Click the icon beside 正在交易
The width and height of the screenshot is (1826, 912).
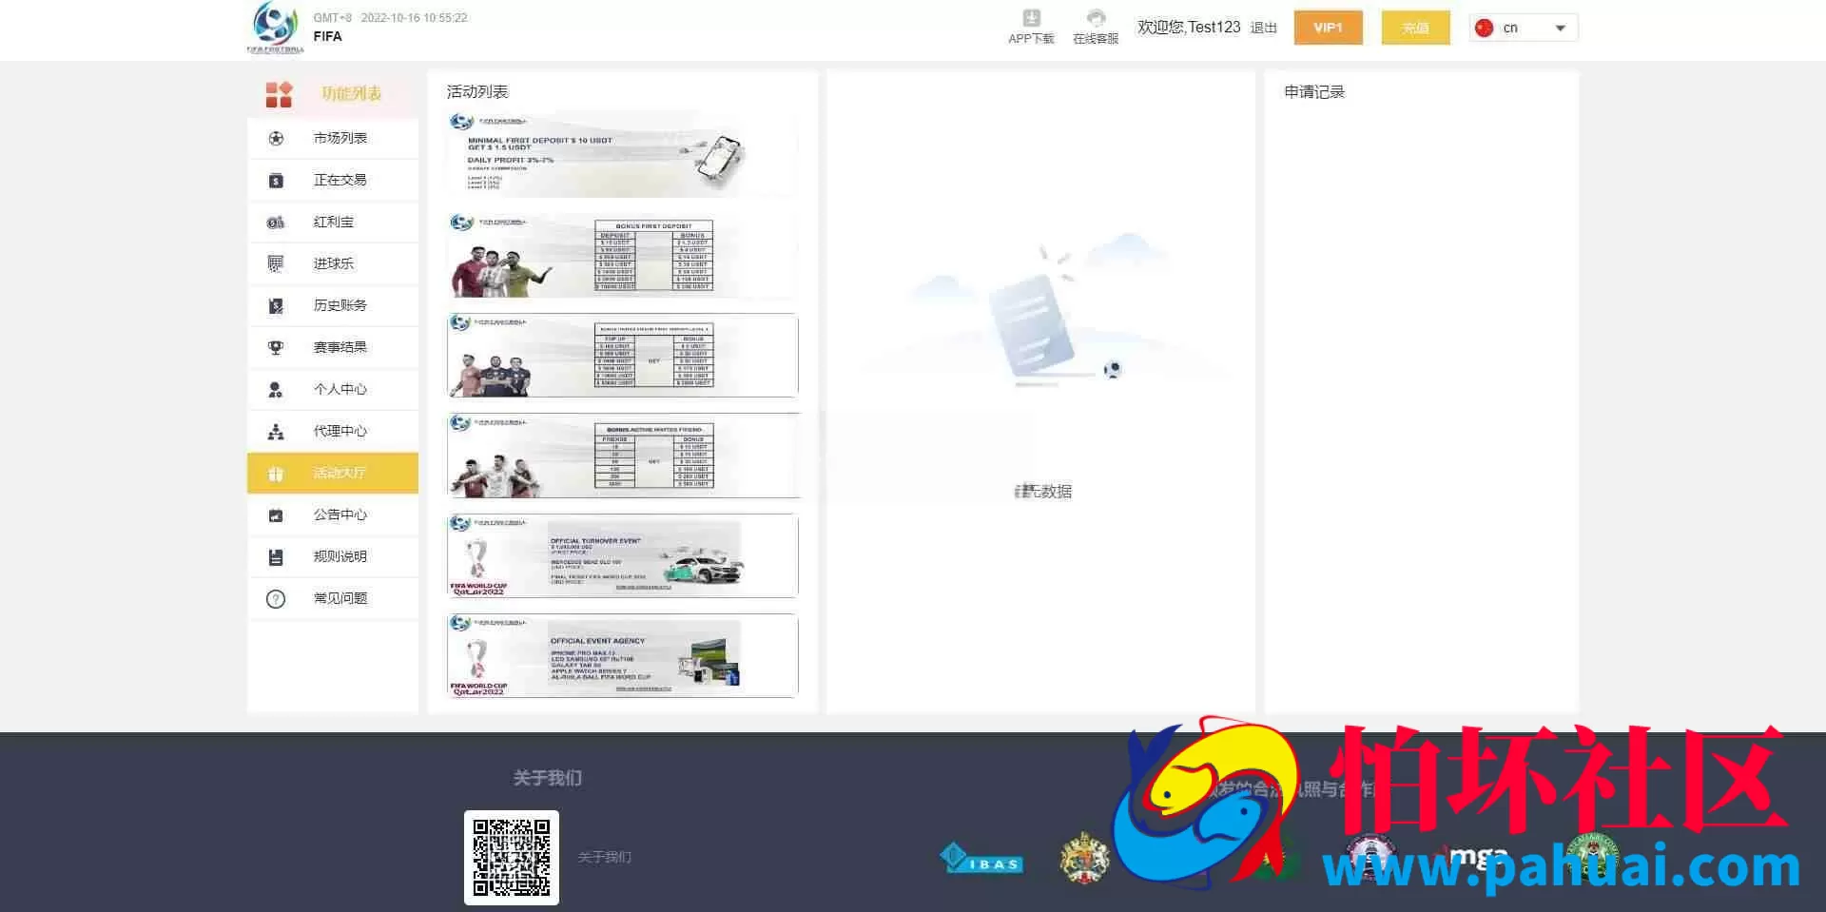click(x=276, y=181)
